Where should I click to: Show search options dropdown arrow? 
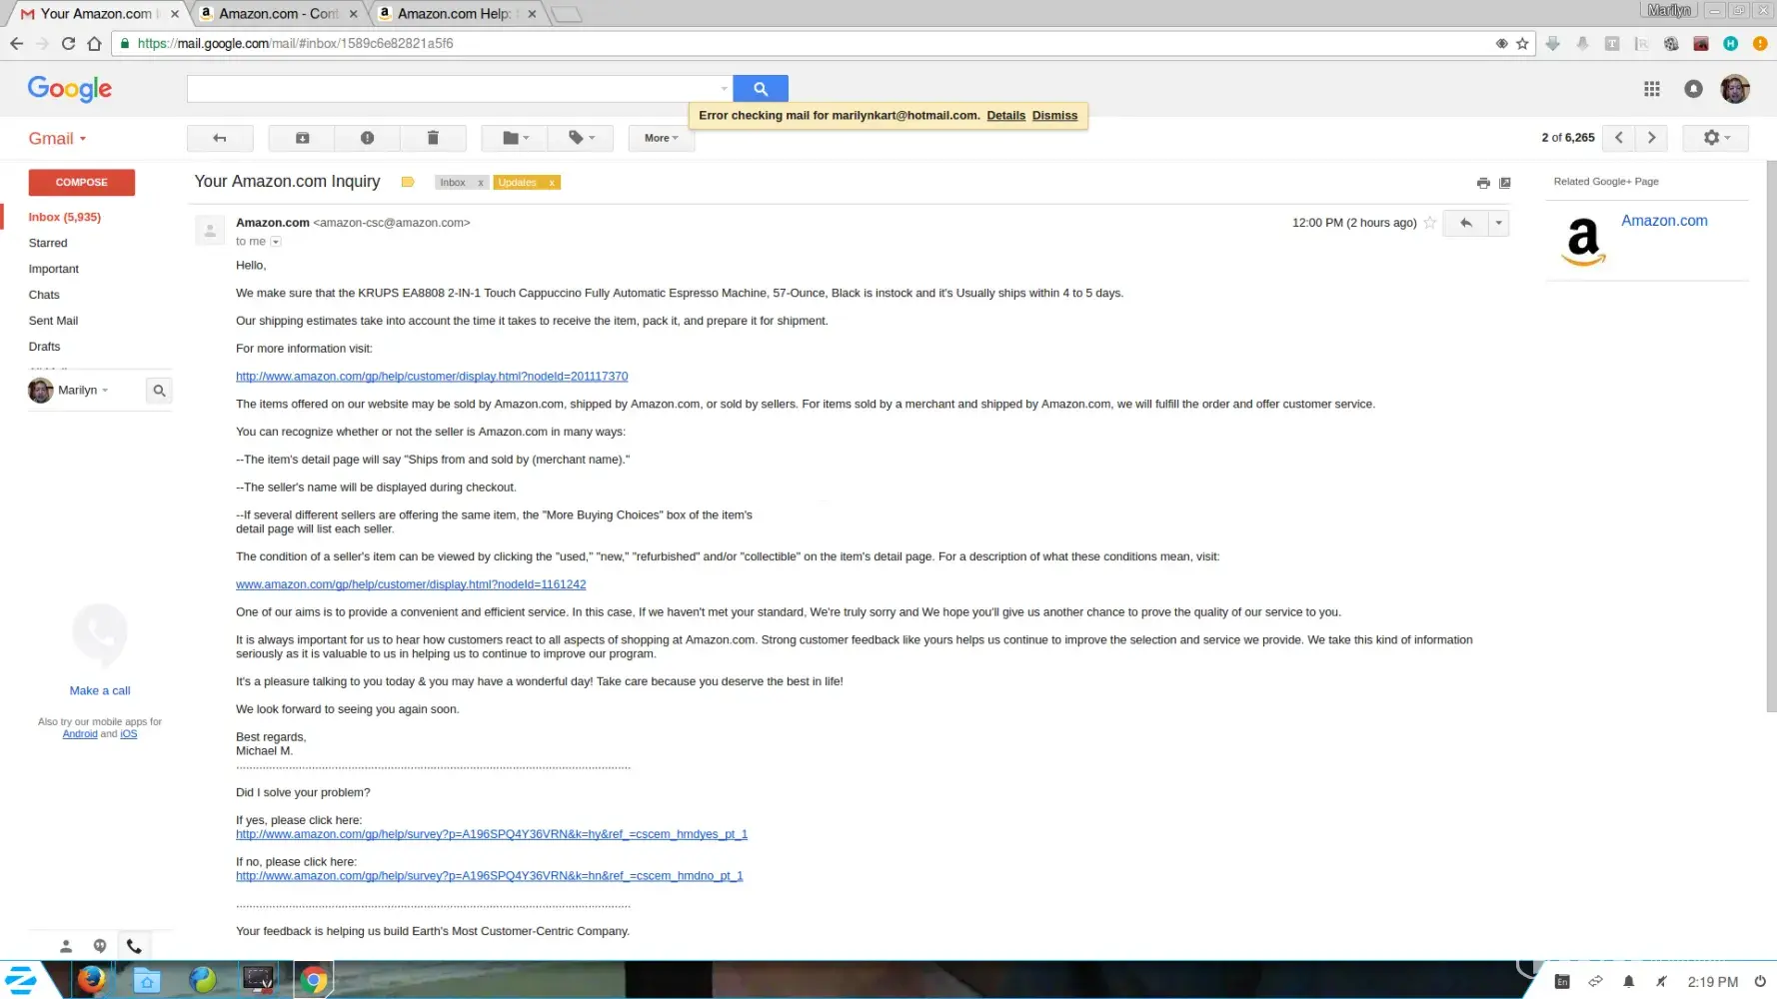(725, 89)
